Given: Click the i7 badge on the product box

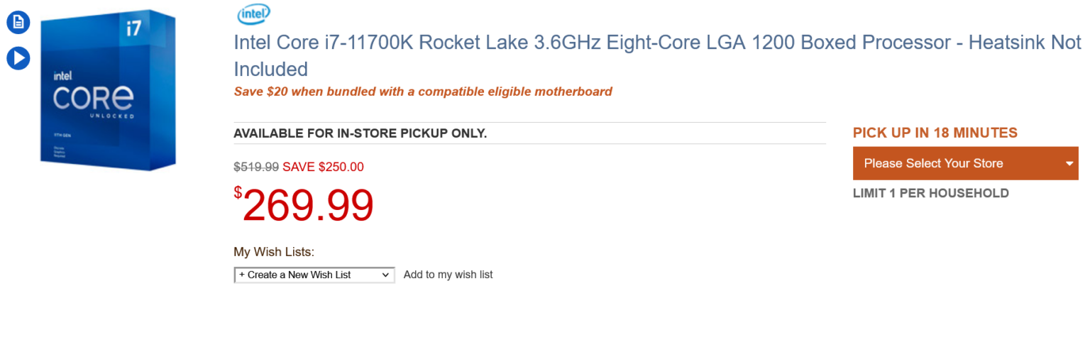Looking at the screenshot, I should tap(134, 29).
